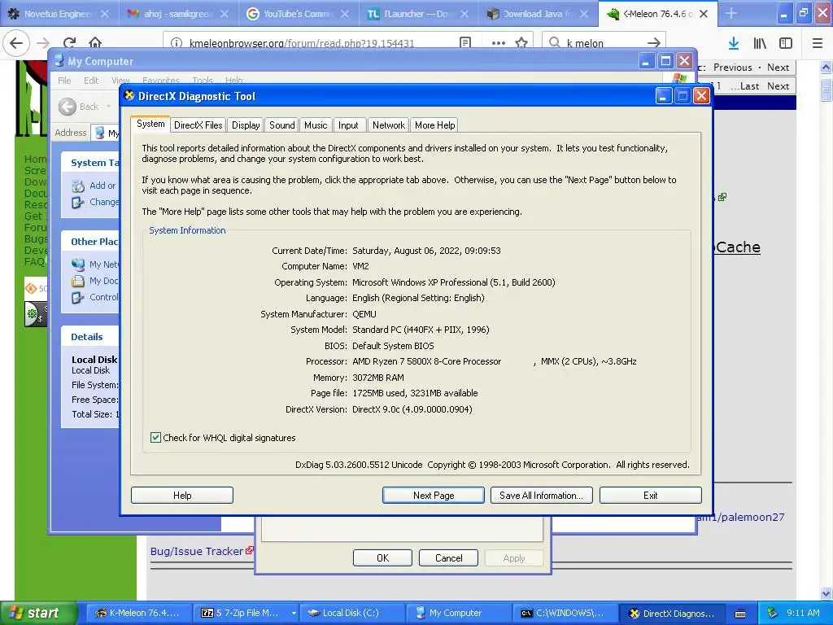Bookmark this page with star icon
833x625 pixels.
click(x=521, y=42)
